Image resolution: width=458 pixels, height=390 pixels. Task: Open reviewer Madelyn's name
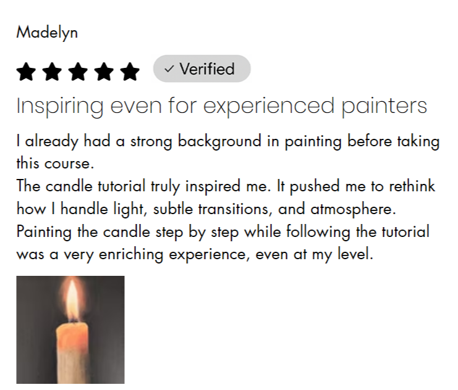[47, 33]
